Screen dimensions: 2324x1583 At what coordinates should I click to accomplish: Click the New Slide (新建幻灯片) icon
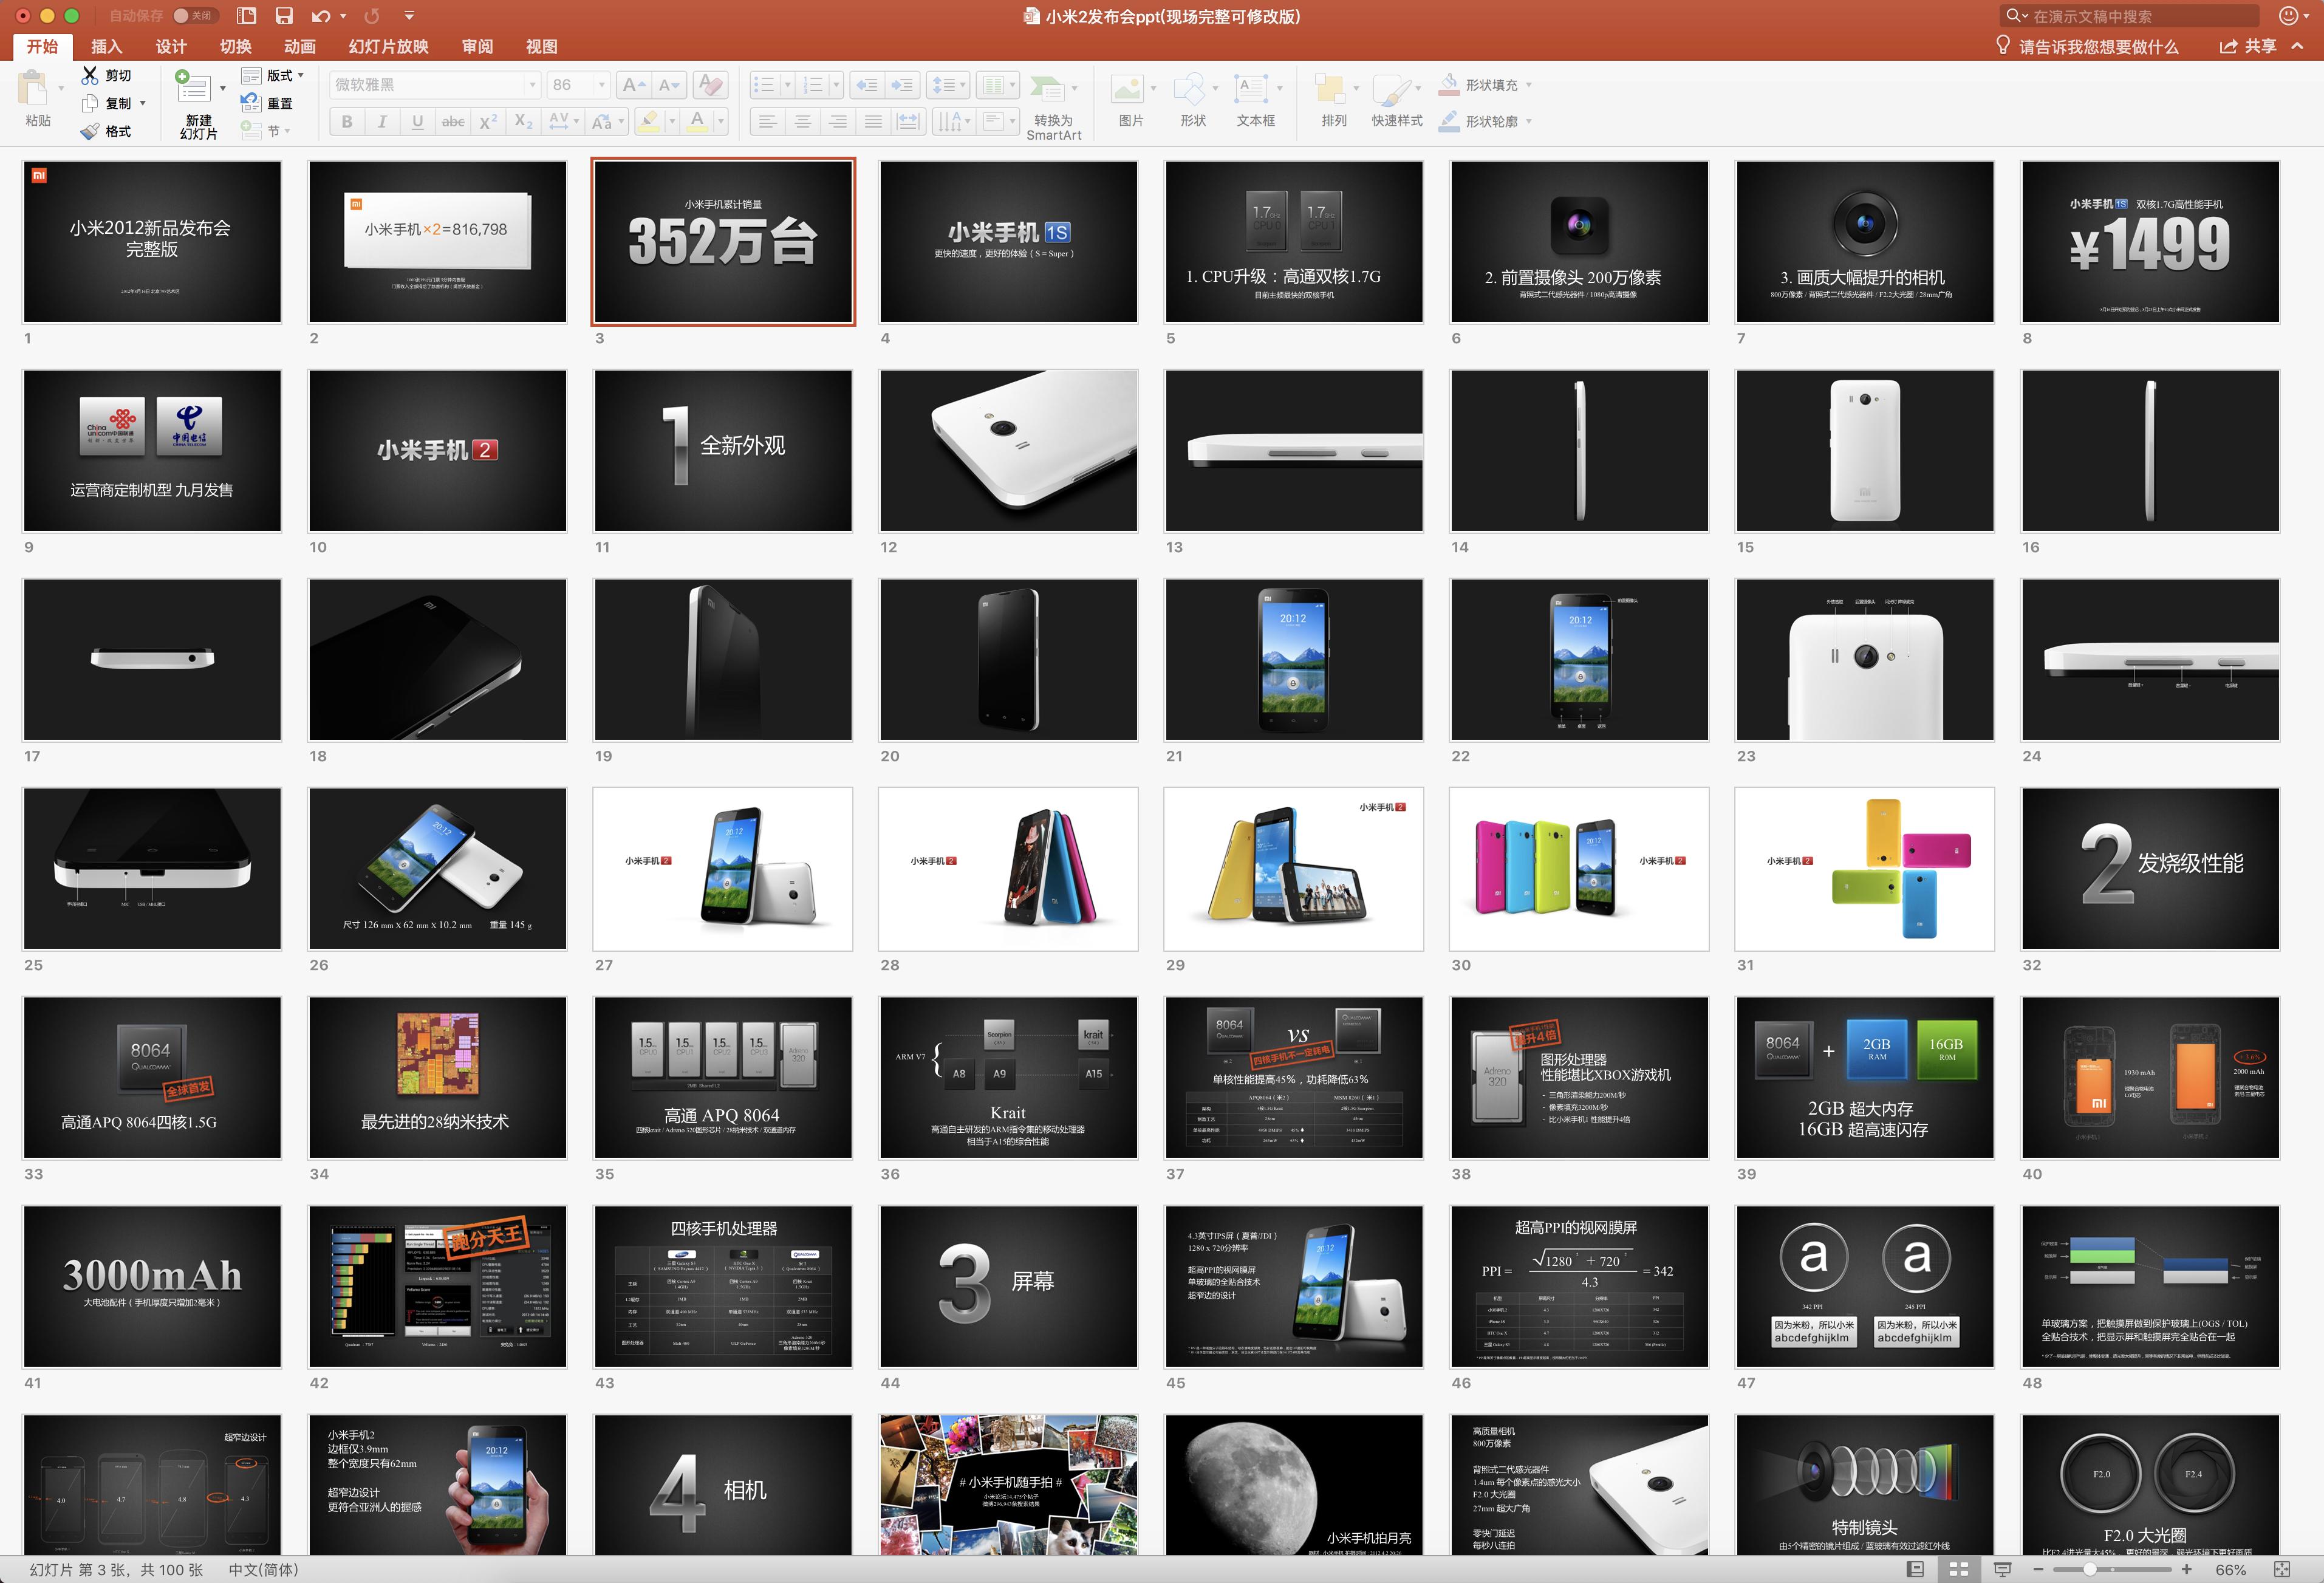pyautogui.click(x=193, y=88)
